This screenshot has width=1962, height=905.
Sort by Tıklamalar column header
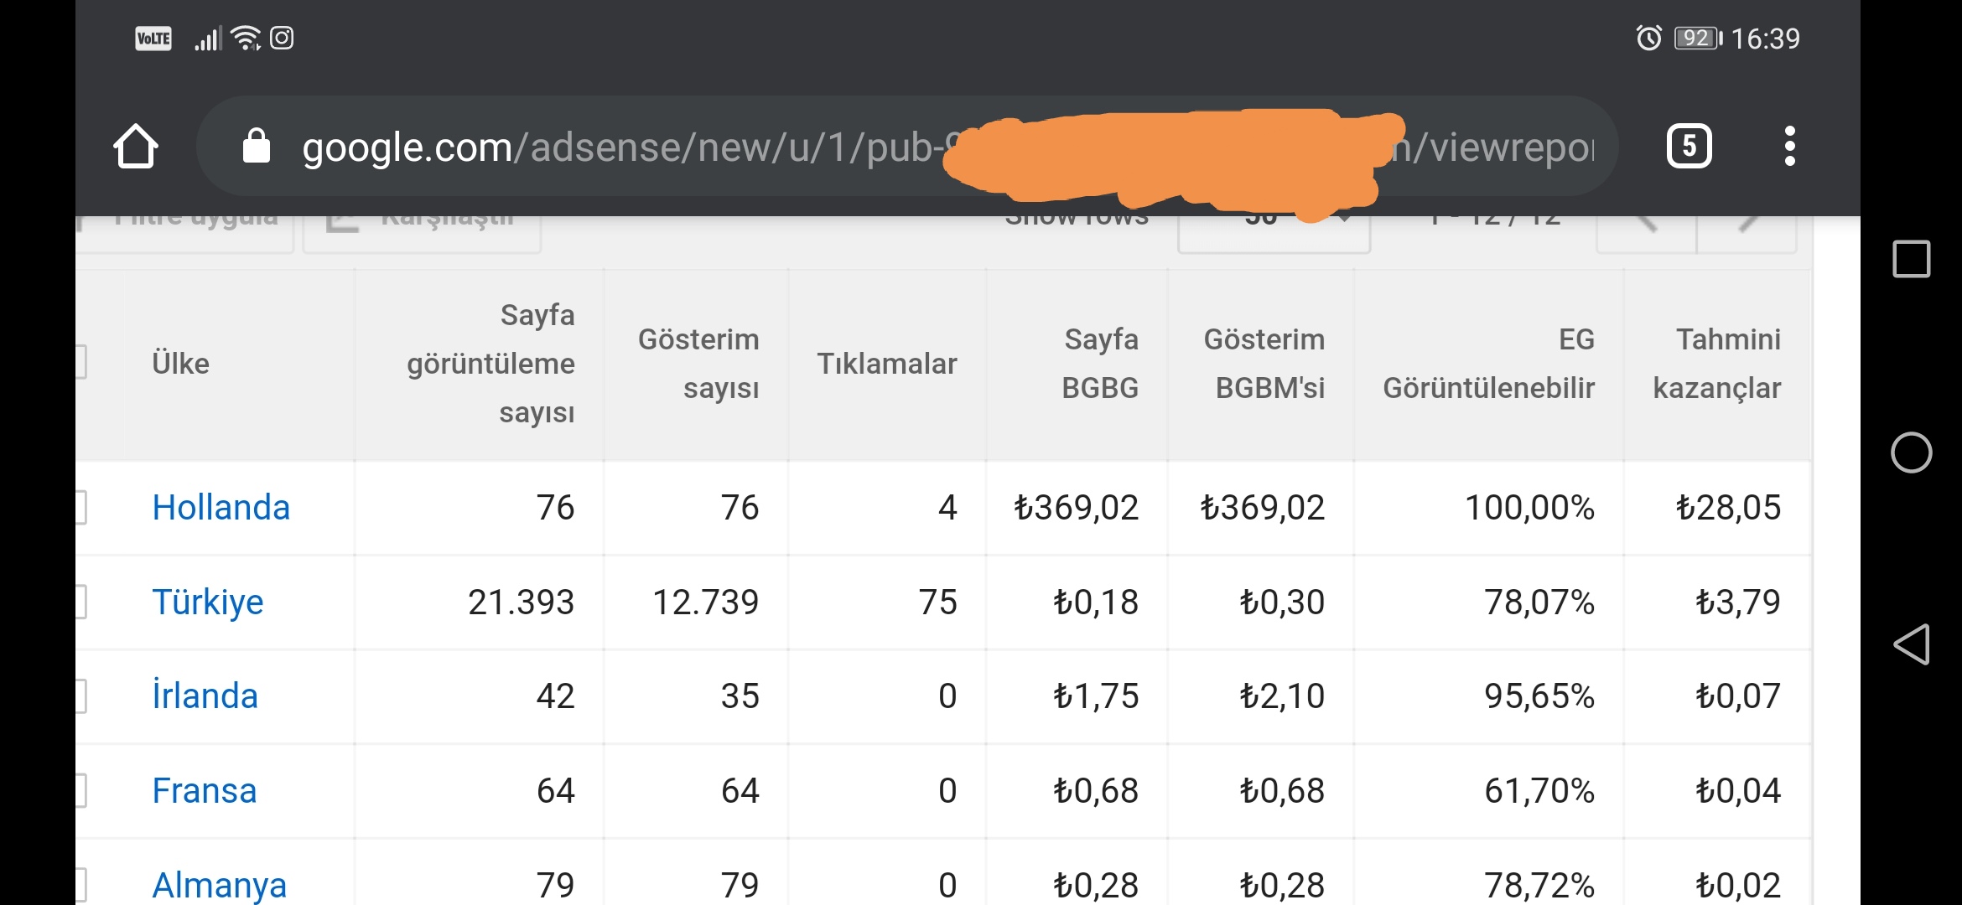[886, 364]
